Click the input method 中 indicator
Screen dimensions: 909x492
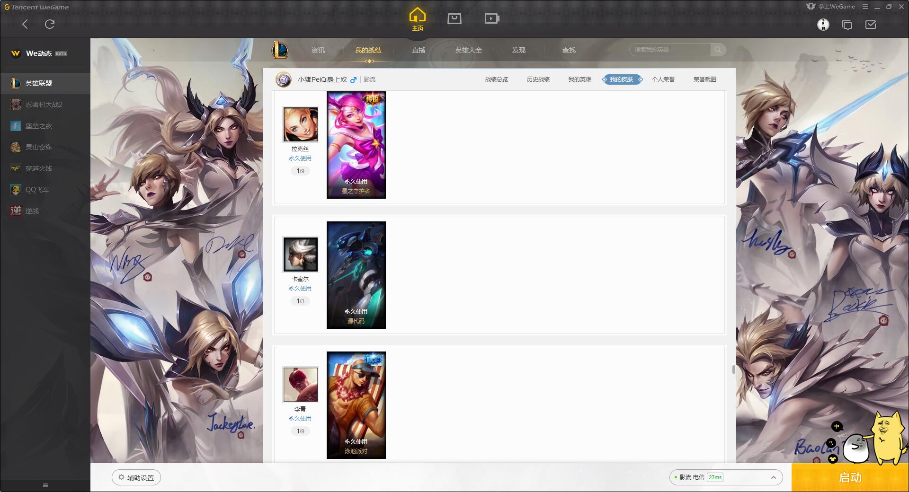coord(837,427)
